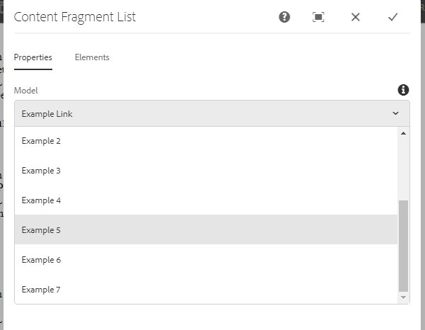Click the dropdown list scrollbar thumb
Screen dimensions: 425x330
pos(403,246)
